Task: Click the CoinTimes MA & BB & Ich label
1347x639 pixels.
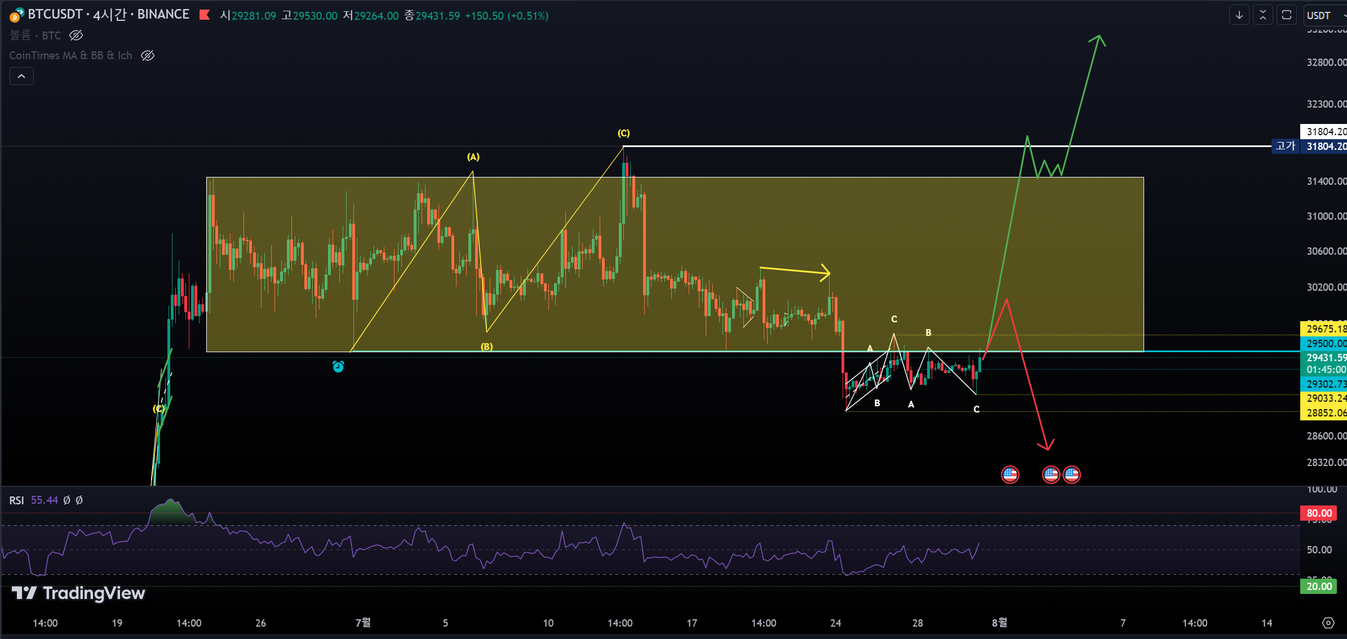Action: pos(70,55)
